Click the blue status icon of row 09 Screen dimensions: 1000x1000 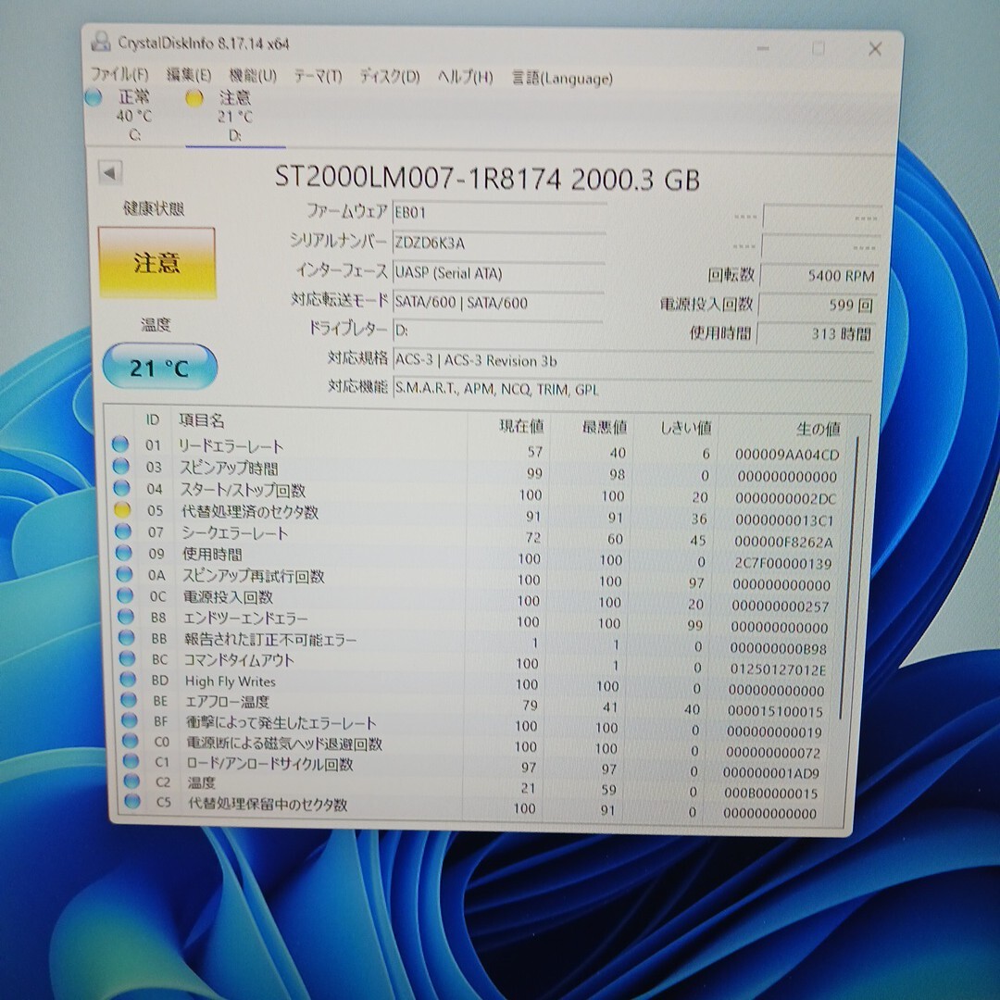123,552
